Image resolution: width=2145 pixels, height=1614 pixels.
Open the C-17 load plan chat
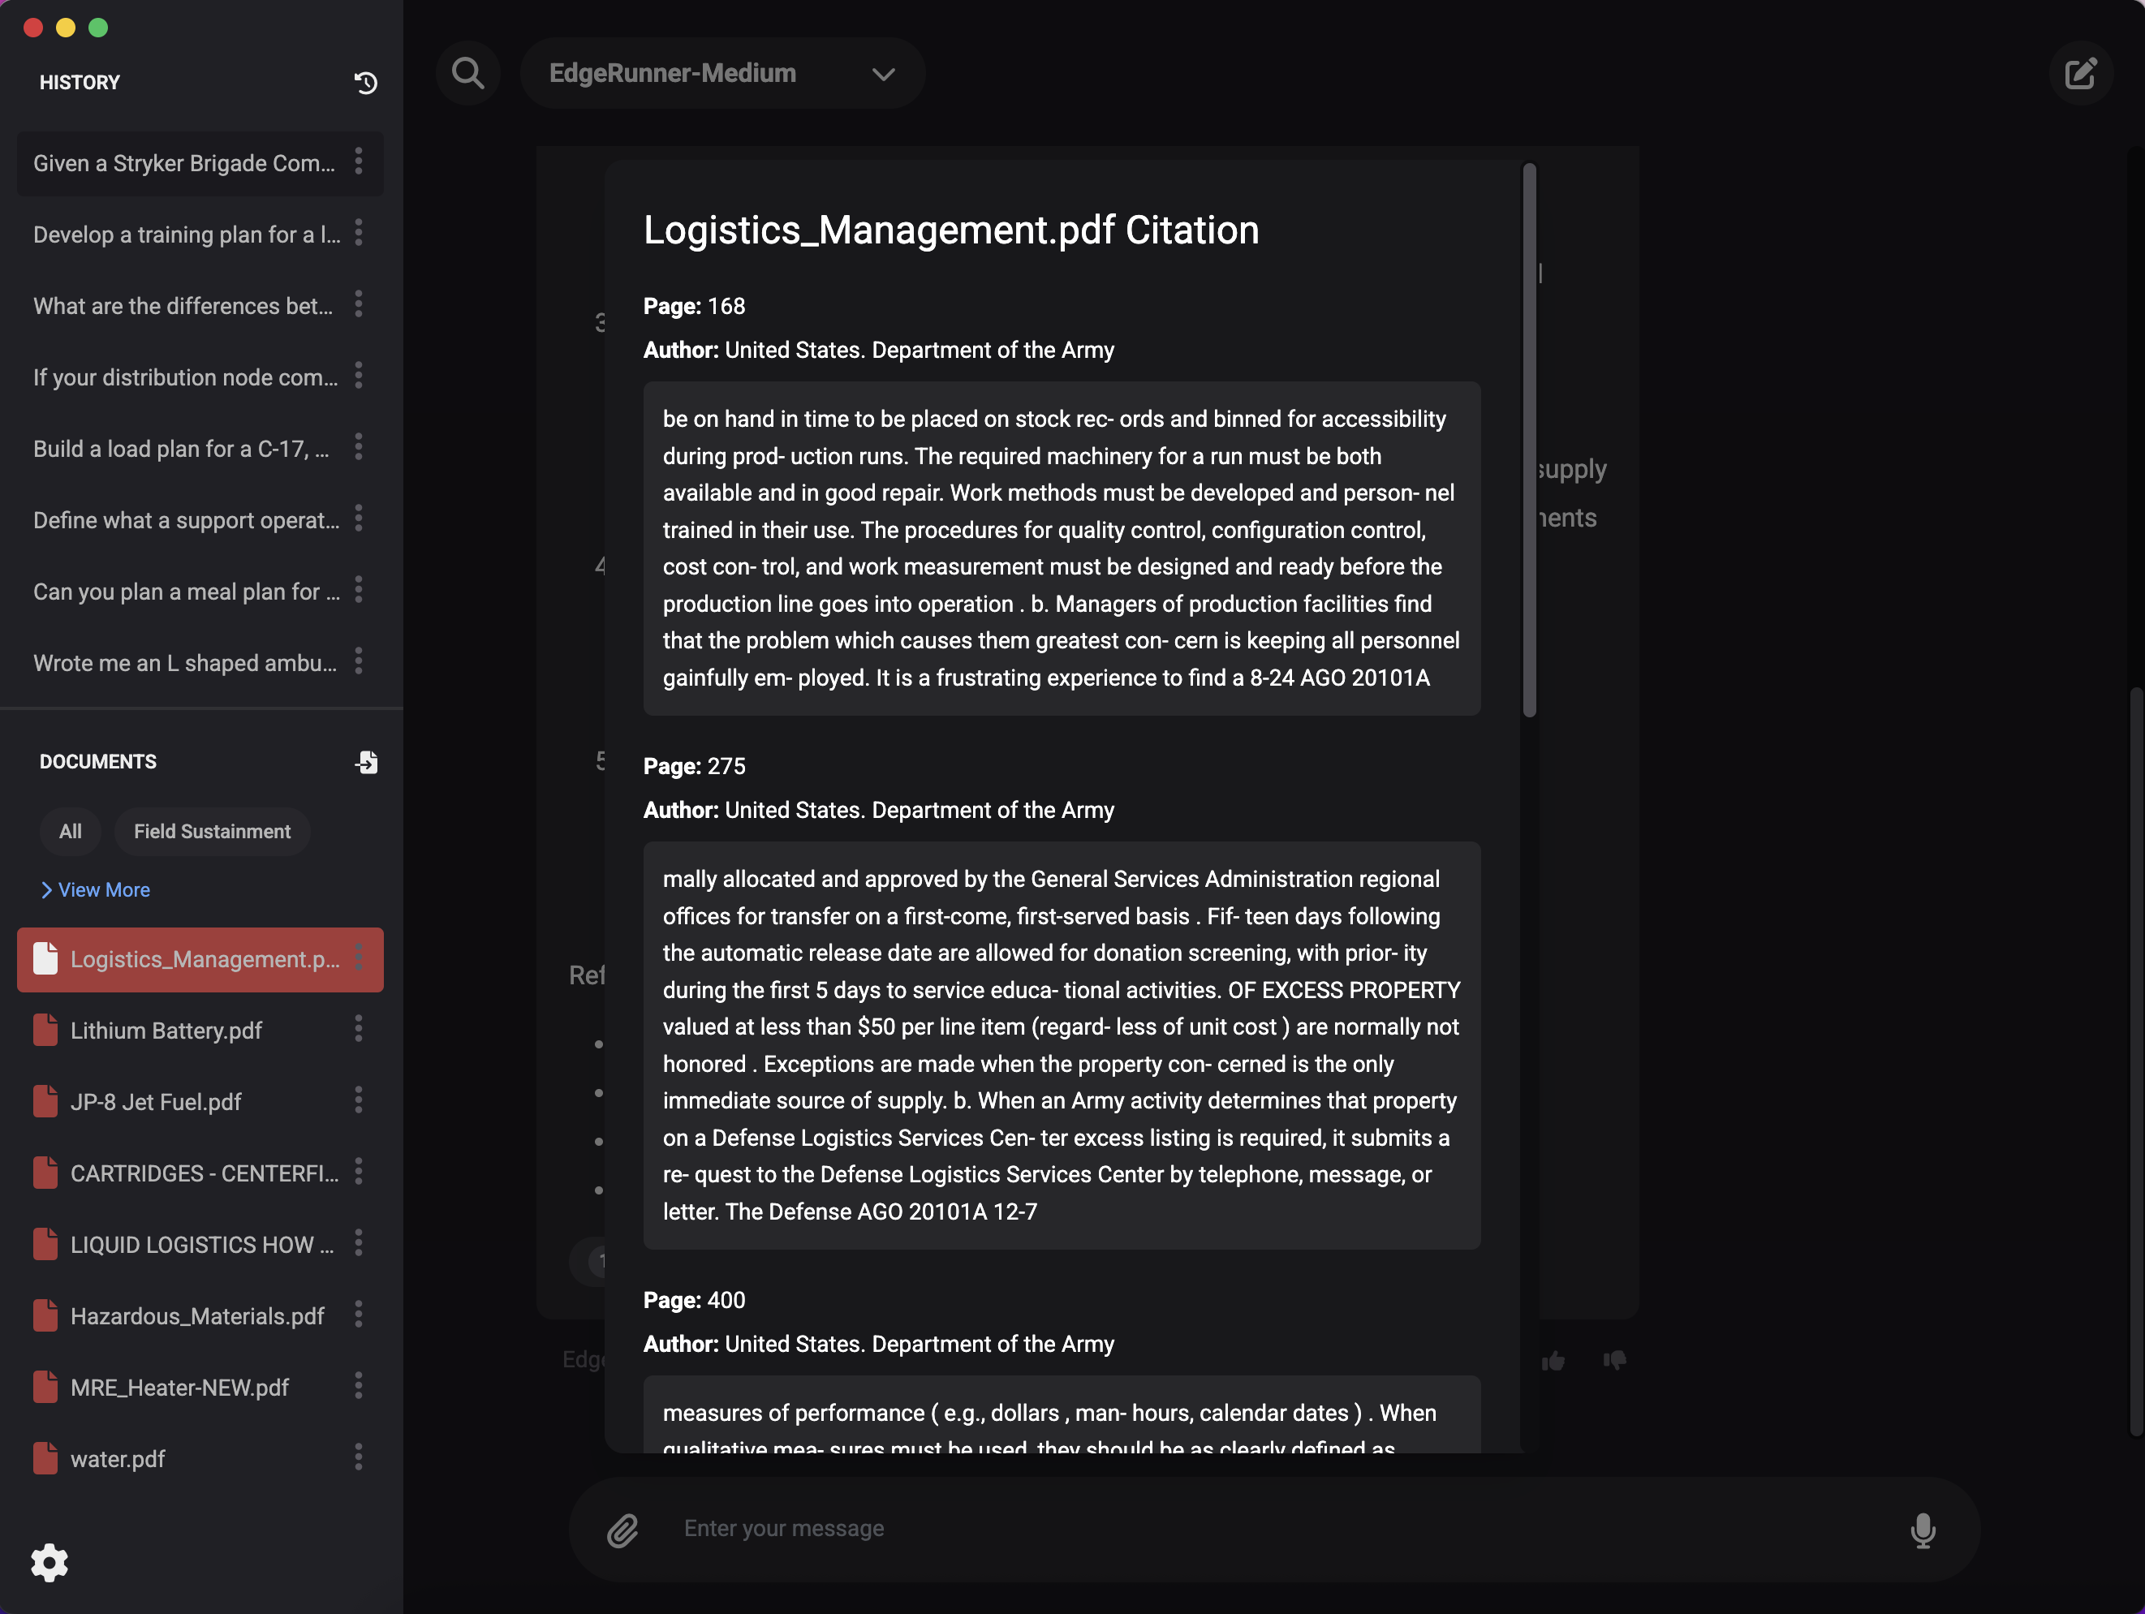[181, 449]
